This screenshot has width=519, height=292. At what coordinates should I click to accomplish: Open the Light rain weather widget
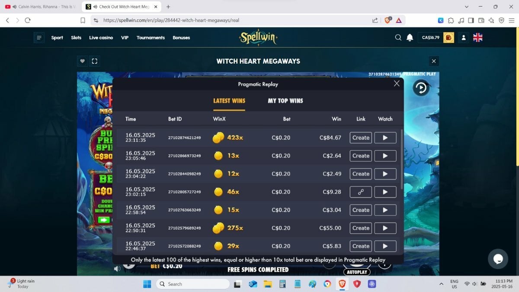[22, 284]
